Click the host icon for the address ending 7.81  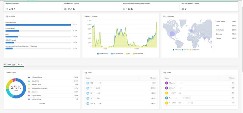pos(88,98)
